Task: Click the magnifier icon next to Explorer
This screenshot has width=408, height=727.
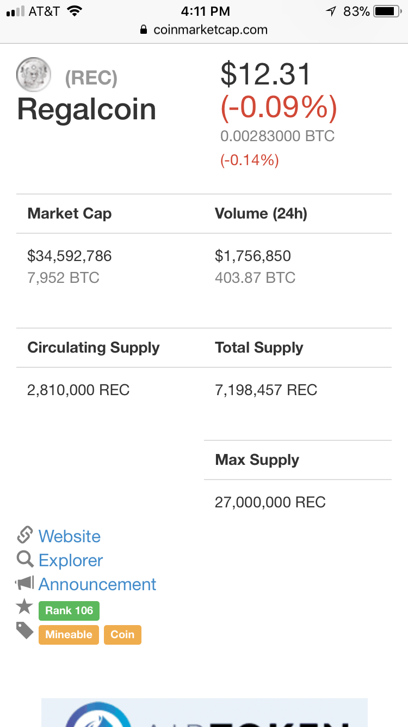Action: (25, 560)
